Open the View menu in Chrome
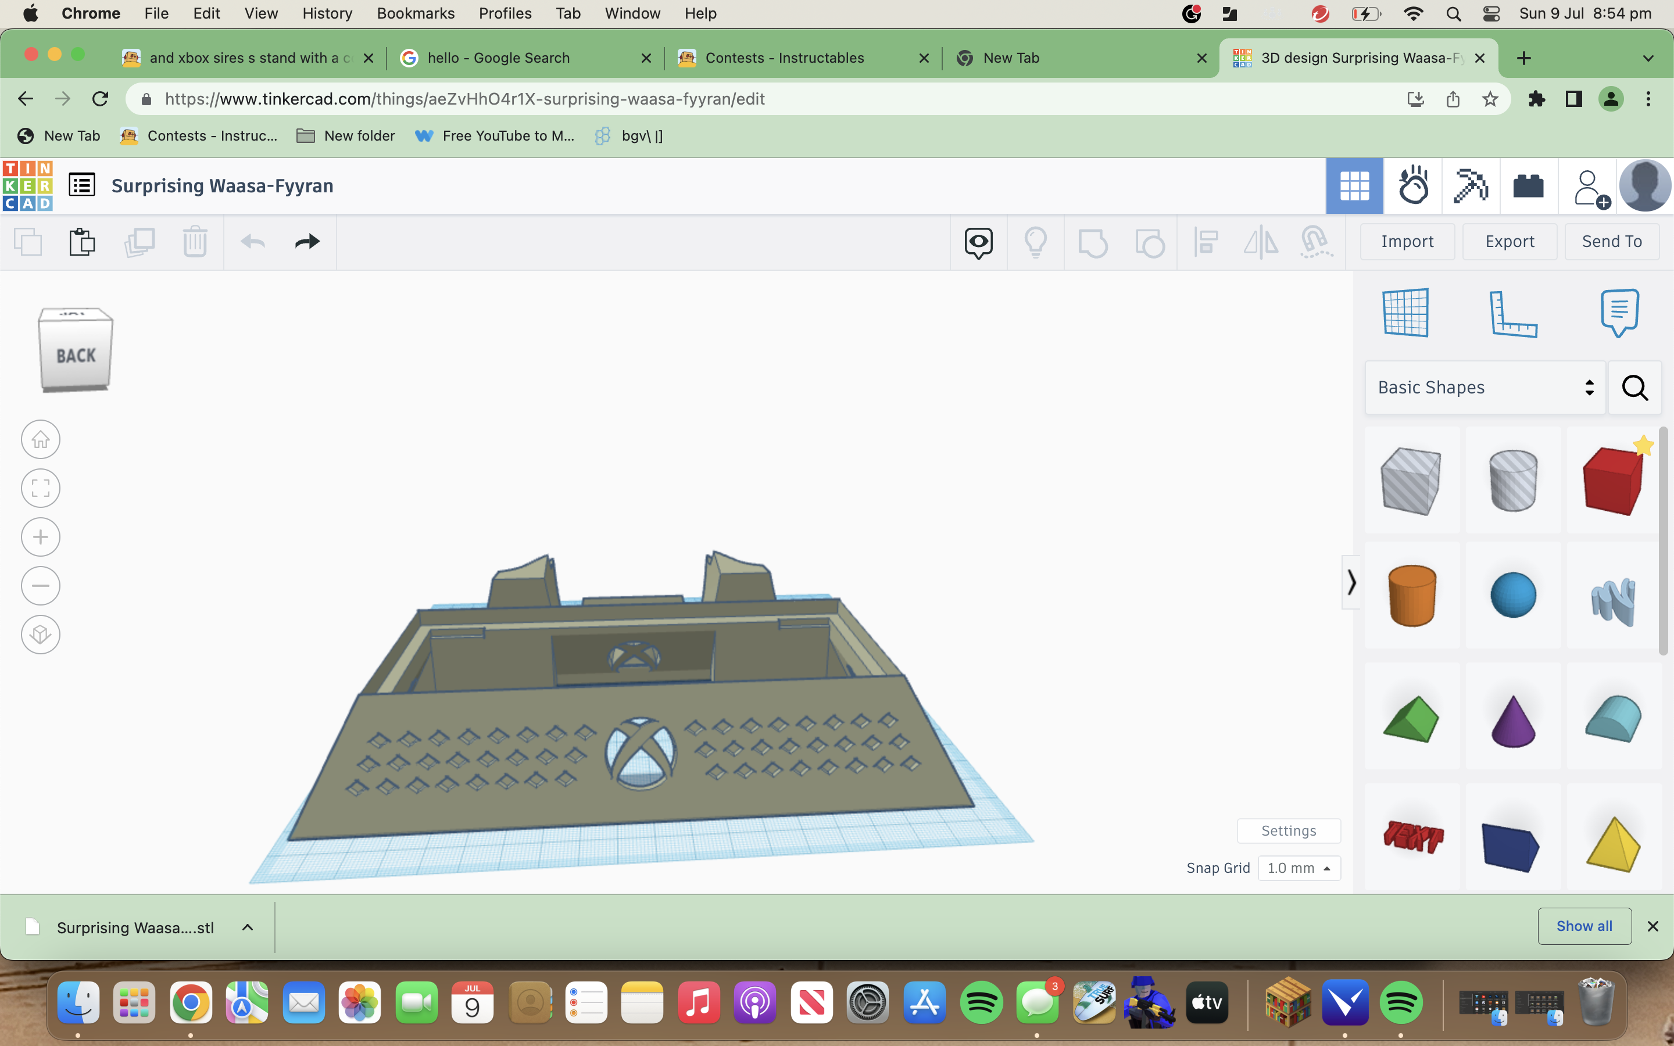1674x1046 pixels. pos(259,13)
